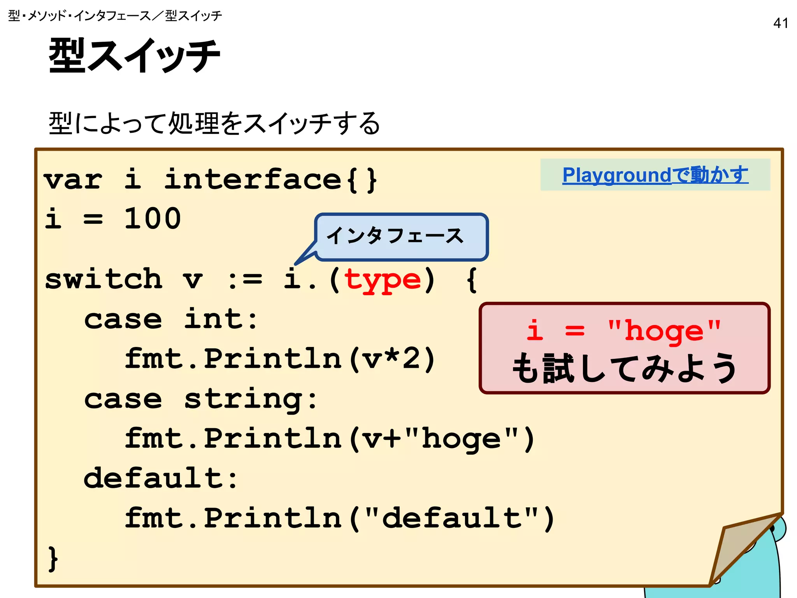Click the subtitle 型によって処理をスイッチする
Viewport: 797px width, 598px height.
tap(214, 123)
